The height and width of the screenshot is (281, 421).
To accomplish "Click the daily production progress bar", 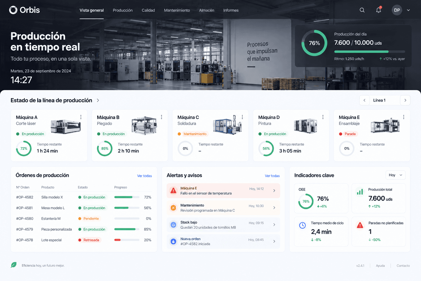I will 369,52.
